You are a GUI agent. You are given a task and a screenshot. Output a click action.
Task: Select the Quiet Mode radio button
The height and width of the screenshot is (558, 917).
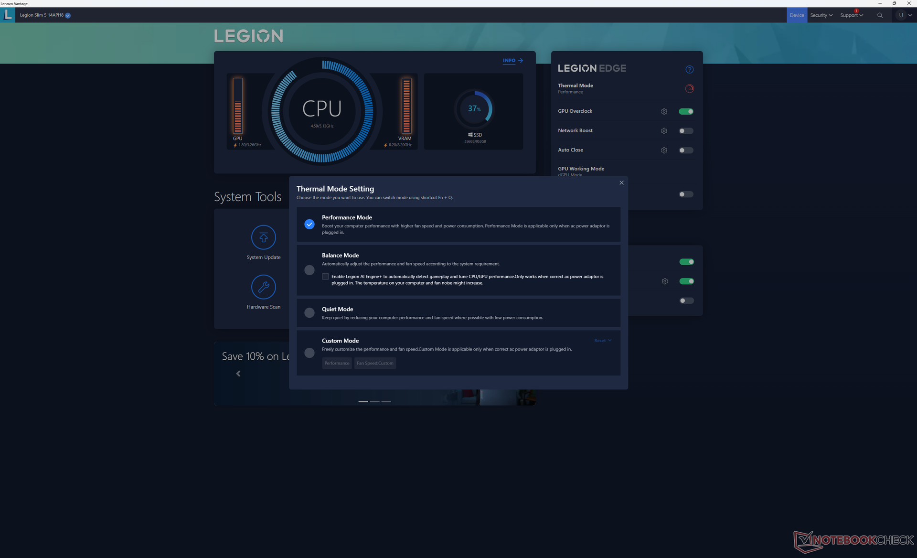[309, 313]
